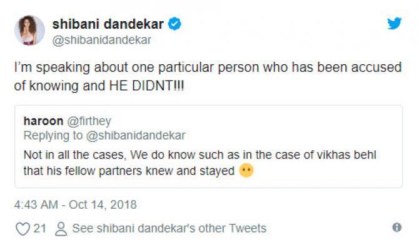Open shibani dandekar's profile picture

click(29, 30)
